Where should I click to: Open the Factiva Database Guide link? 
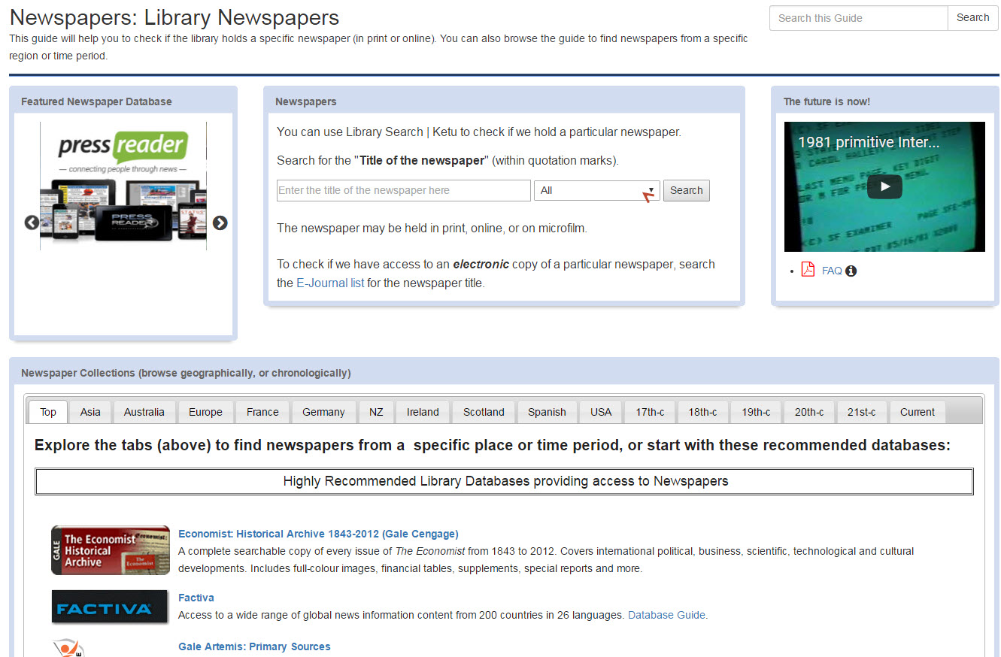(x=666, y=615)
